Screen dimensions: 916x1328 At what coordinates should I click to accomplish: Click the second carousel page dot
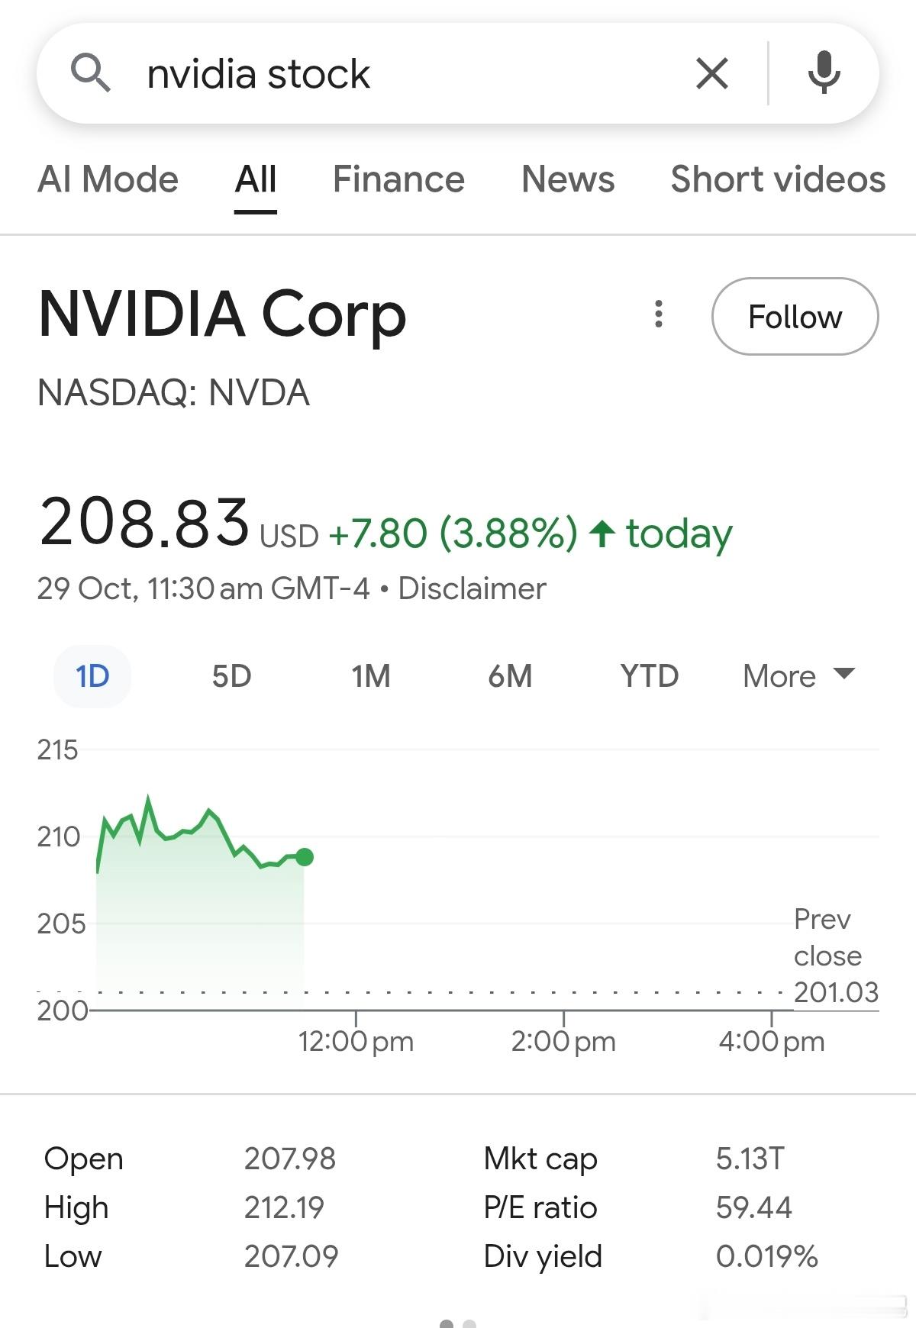[469, 1323]
